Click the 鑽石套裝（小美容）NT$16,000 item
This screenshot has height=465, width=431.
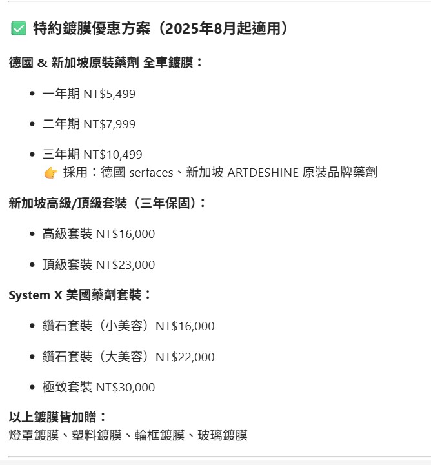(x=128, y=326)
